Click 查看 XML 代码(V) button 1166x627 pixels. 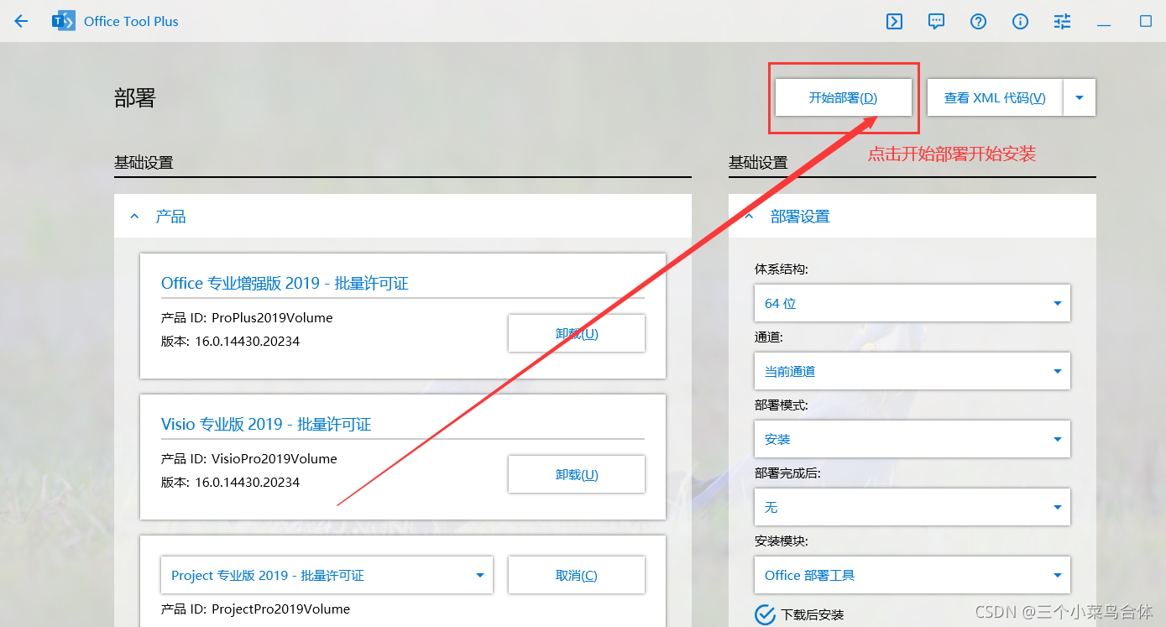point(995,97)
